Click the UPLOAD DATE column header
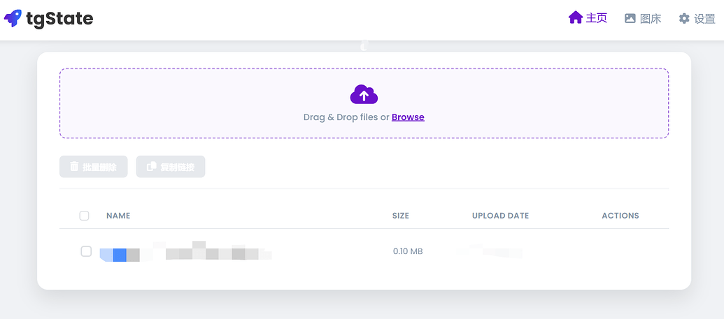Screen dimensions: 724x319 point(501,216)
